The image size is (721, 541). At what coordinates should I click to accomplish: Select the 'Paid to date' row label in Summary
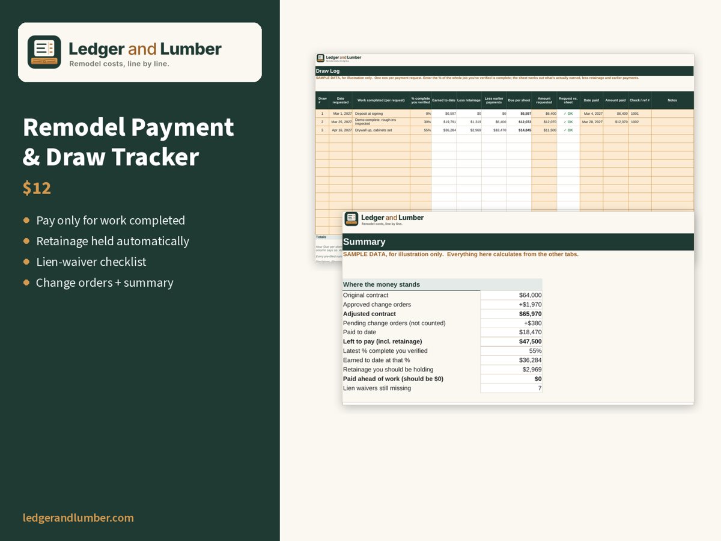360,332
